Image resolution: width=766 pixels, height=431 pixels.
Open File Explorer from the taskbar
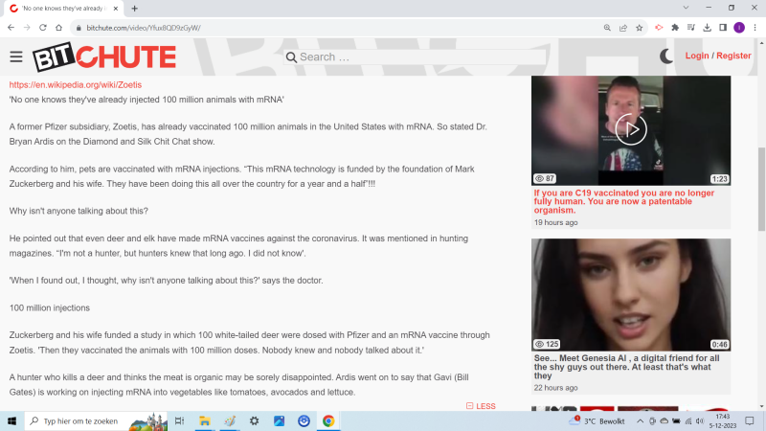click(x=204, y=420)
